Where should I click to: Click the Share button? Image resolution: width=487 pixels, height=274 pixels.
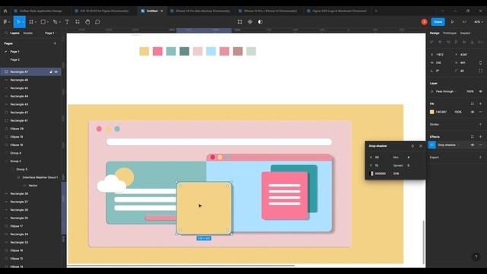pos(438,22)
